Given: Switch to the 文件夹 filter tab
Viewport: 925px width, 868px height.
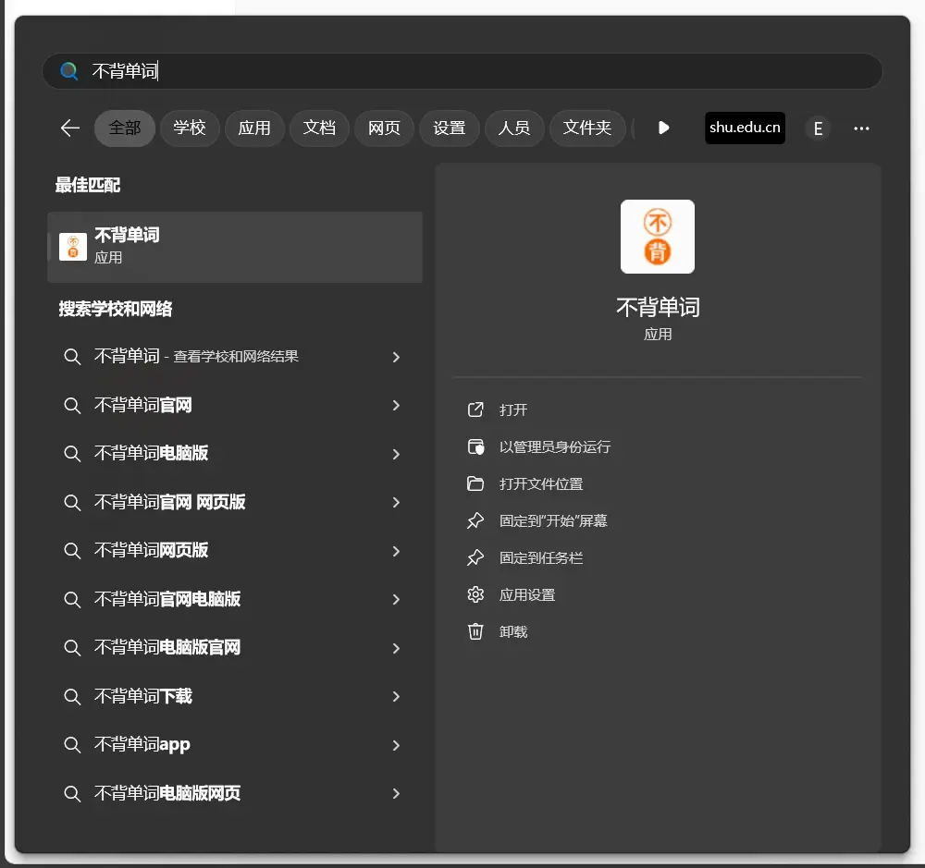Looking at the screenshot, I should coord(587,128).
